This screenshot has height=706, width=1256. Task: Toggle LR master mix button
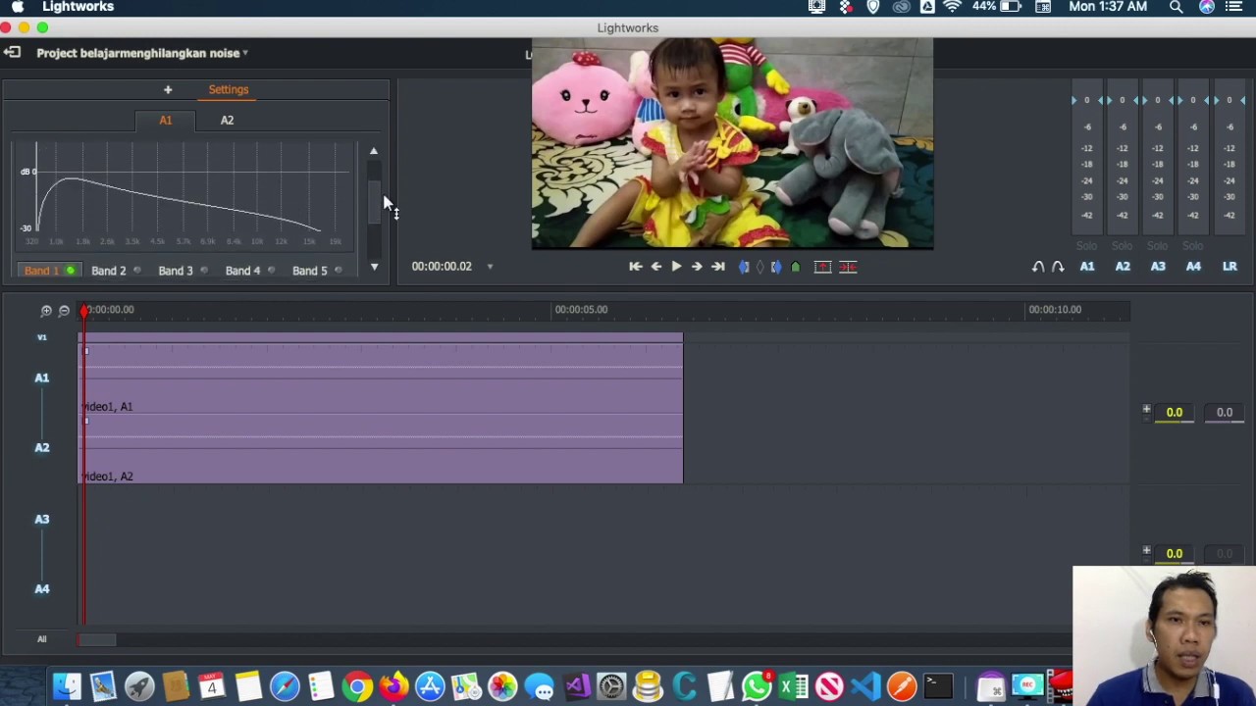pos(1230,267)
